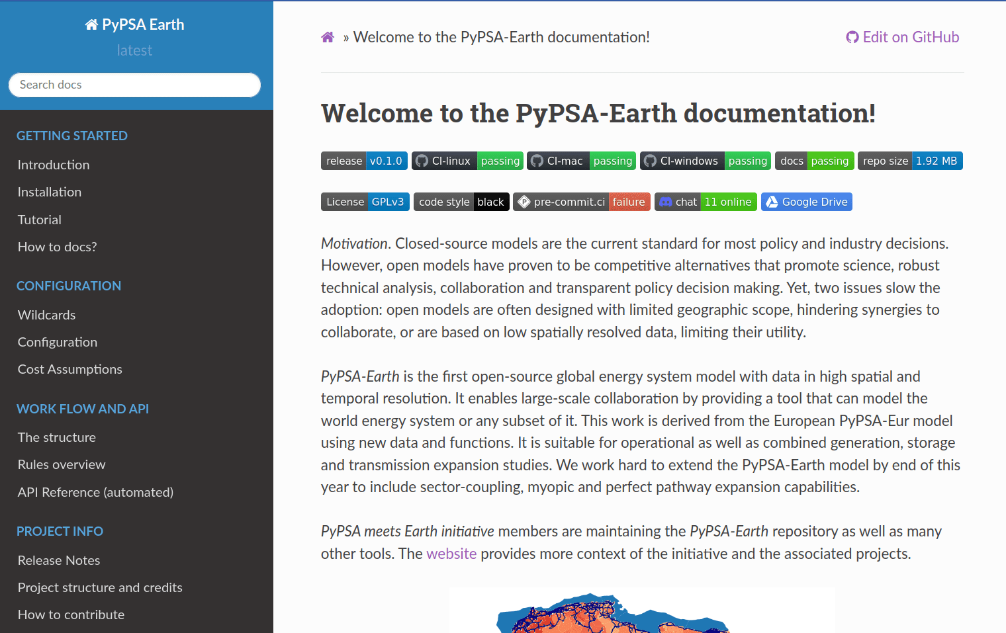1006x633 pixels.
Task: Click the CI-mac passing badge
Action: coord(581,161)
